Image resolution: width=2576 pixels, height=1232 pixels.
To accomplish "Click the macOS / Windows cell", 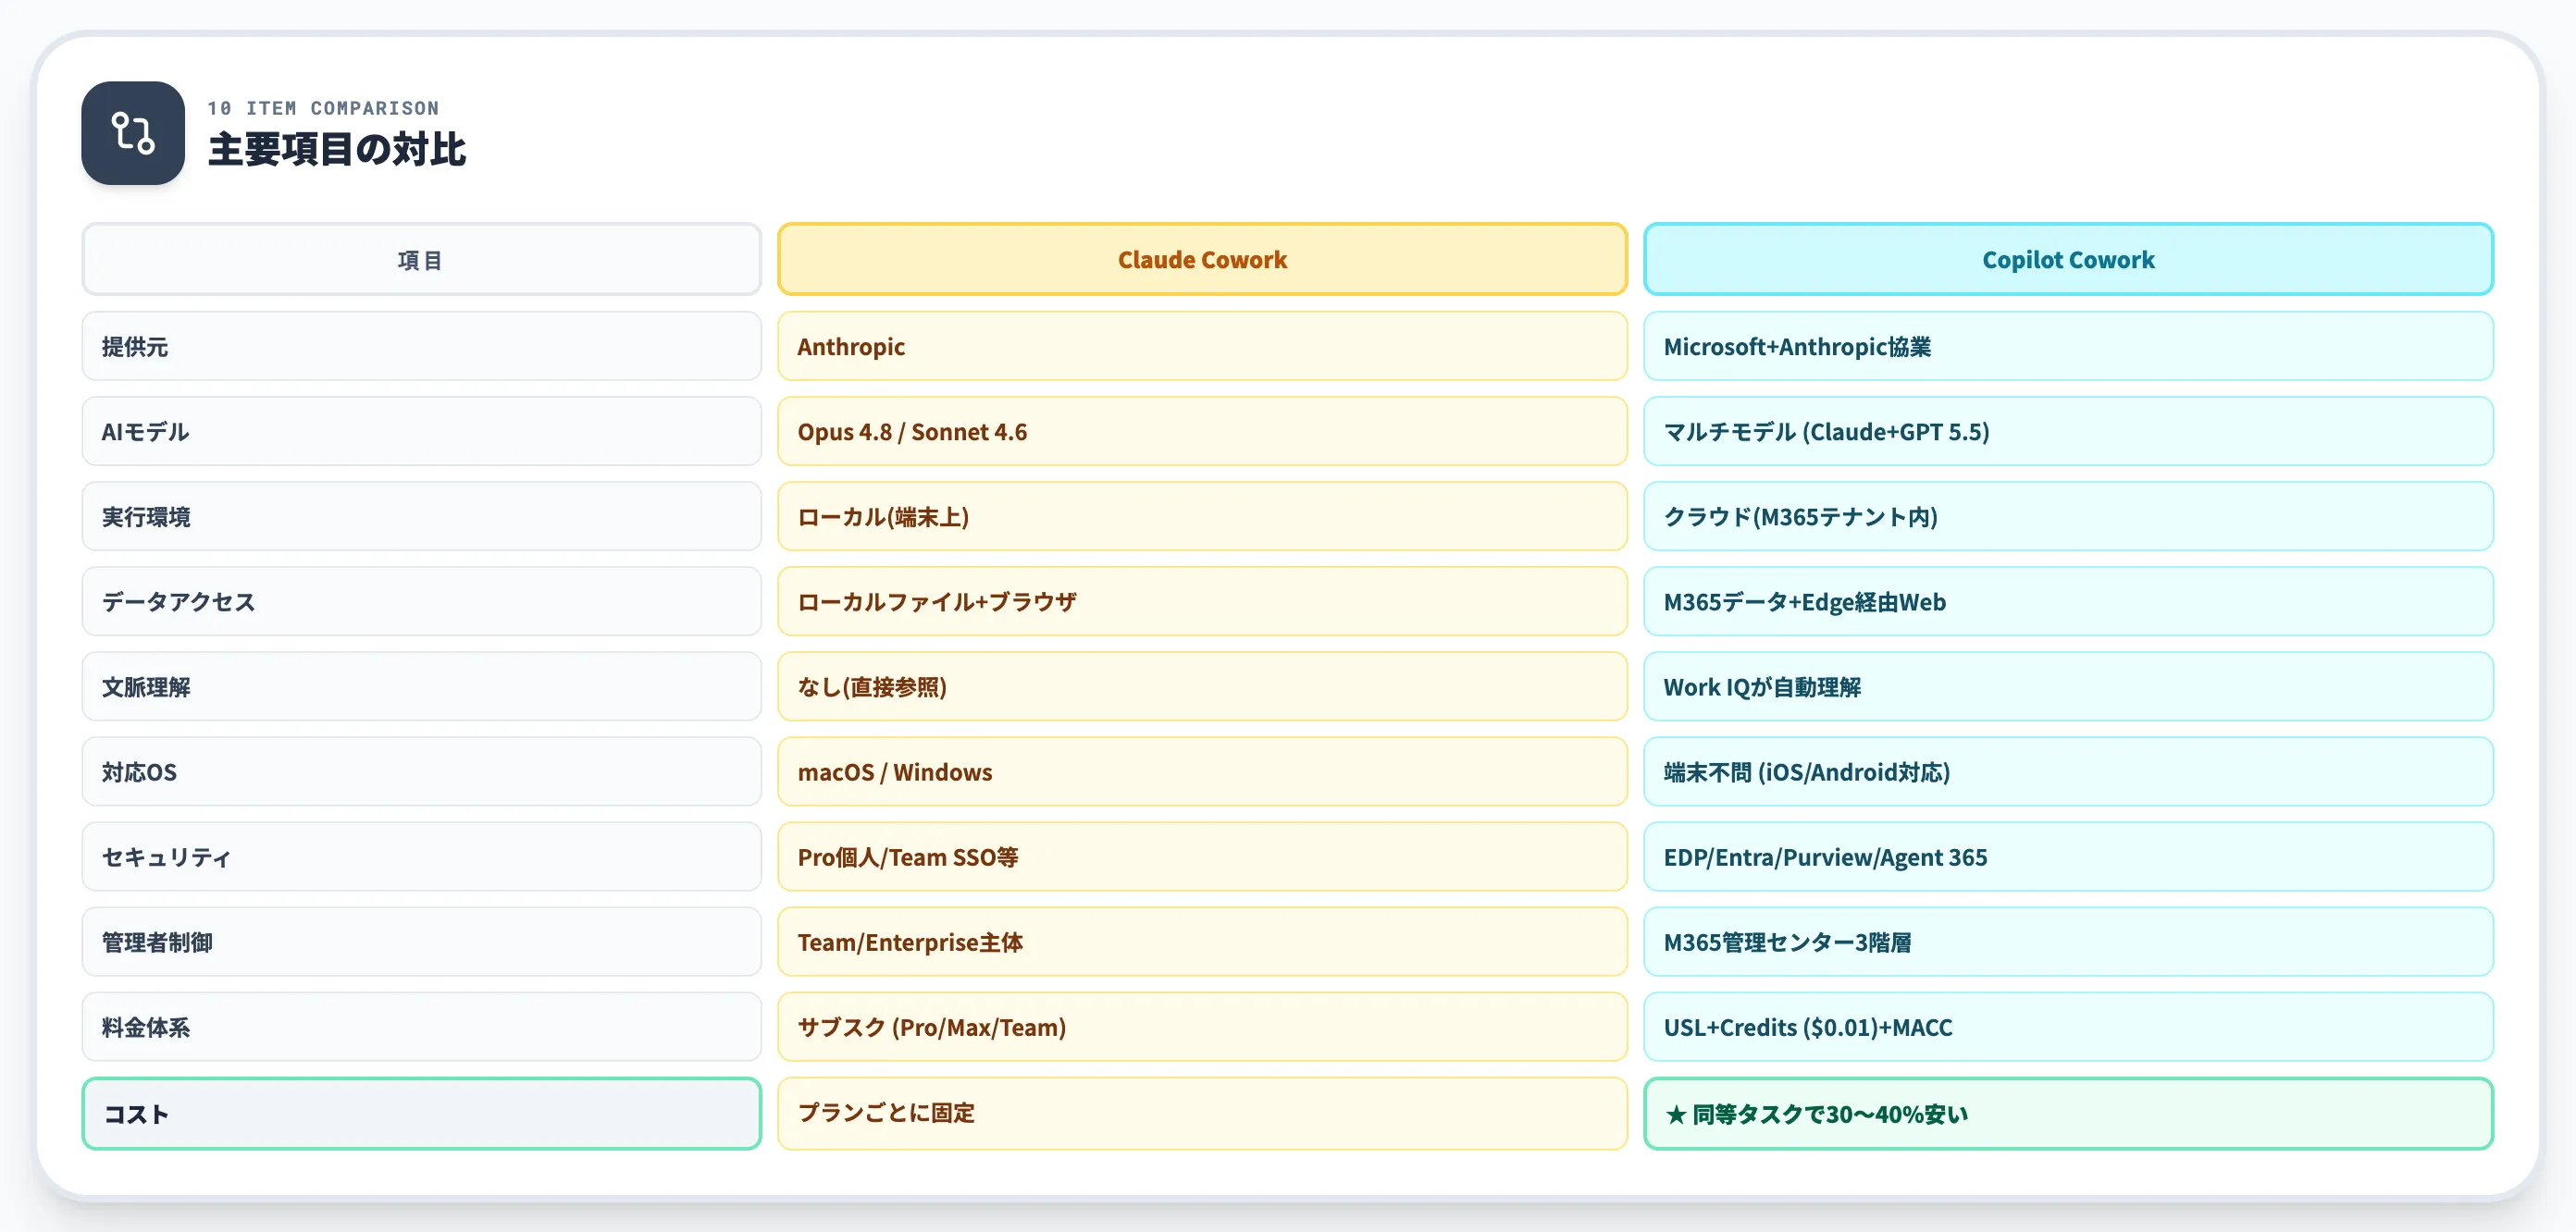I will (x=1202, y=771).
